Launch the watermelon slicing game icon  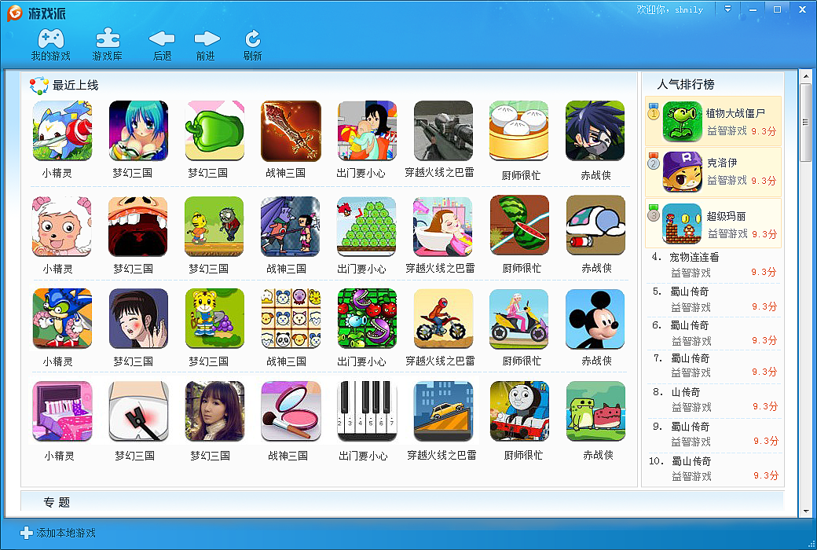[519, 225]
